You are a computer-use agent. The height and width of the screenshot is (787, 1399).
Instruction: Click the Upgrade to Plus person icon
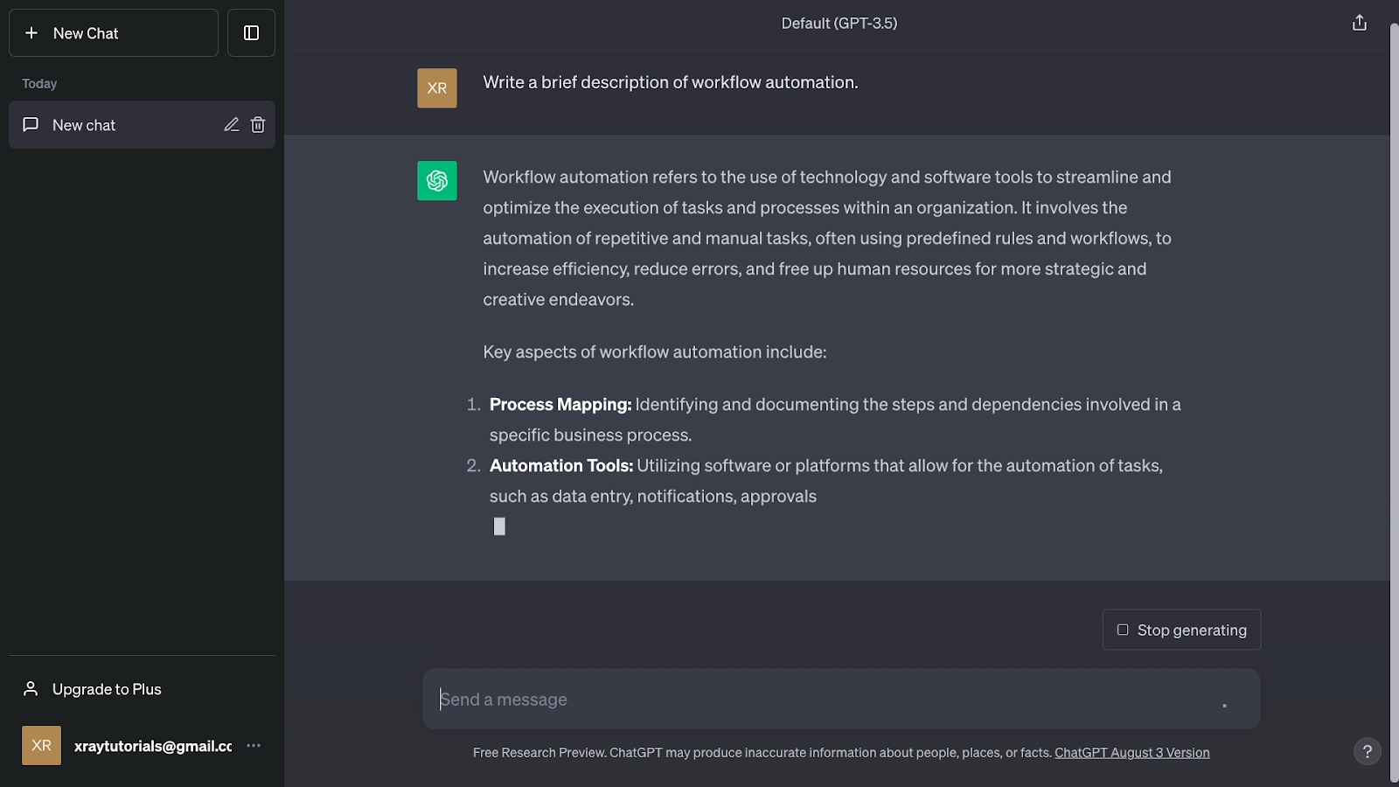pyautogui.click(x=31, y=689)
